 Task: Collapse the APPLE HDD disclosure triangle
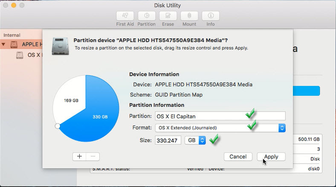(3, 44)
